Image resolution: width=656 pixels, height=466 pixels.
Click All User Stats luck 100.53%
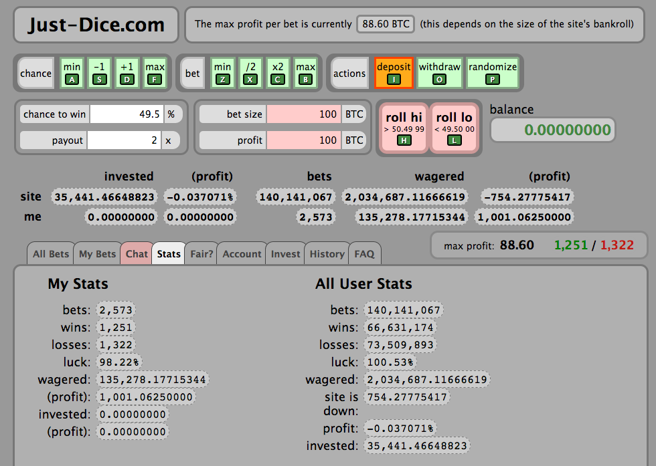(x=390, y=362)
